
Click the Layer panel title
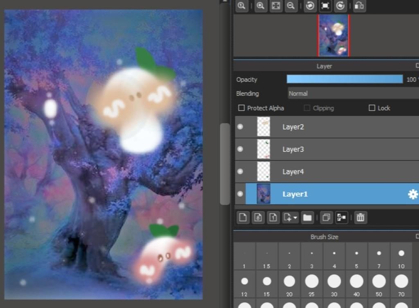[x=324, y=66]
